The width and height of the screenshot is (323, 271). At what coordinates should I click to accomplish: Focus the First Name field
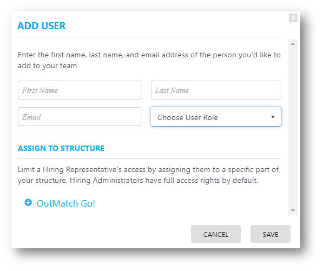(80, 90)
